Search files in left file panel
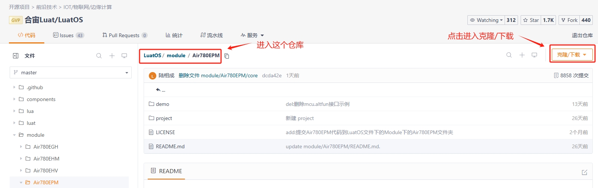The image size is (598, 188). 99,56
